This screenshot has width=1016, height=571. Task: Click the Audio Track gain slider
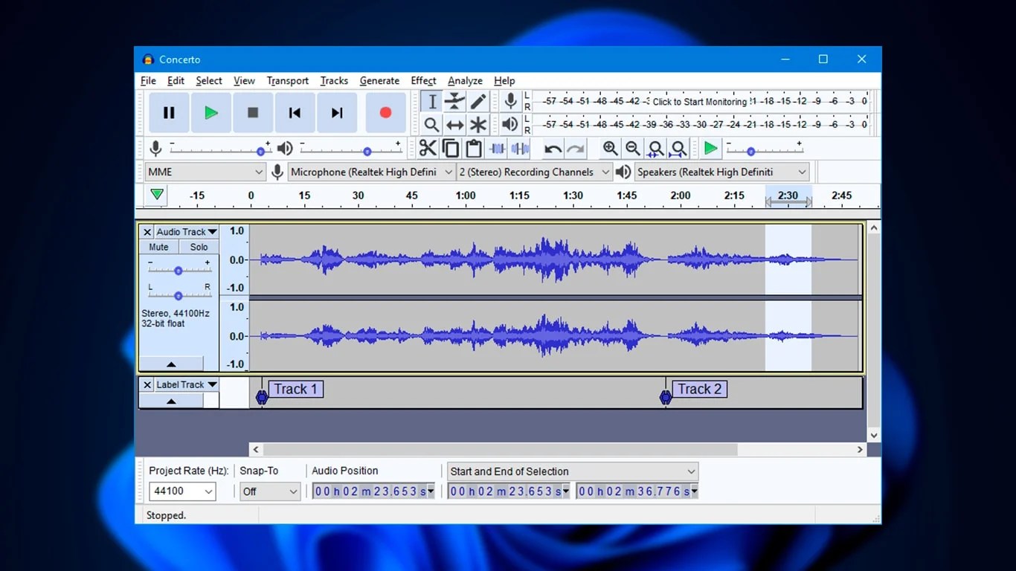[x=179, y=271]
